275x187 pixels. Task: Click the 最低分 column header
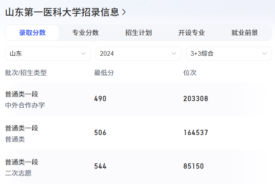(x=104, y=73)
